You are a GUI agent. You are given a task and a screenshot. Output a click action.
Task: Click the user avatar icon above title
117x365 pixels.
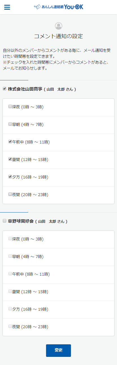[58, 26]
